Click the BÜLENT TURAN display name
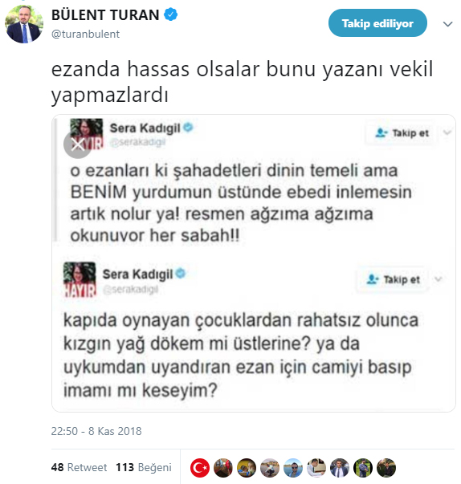The width and height of the screenshot is (461, 484). [105, 14]
